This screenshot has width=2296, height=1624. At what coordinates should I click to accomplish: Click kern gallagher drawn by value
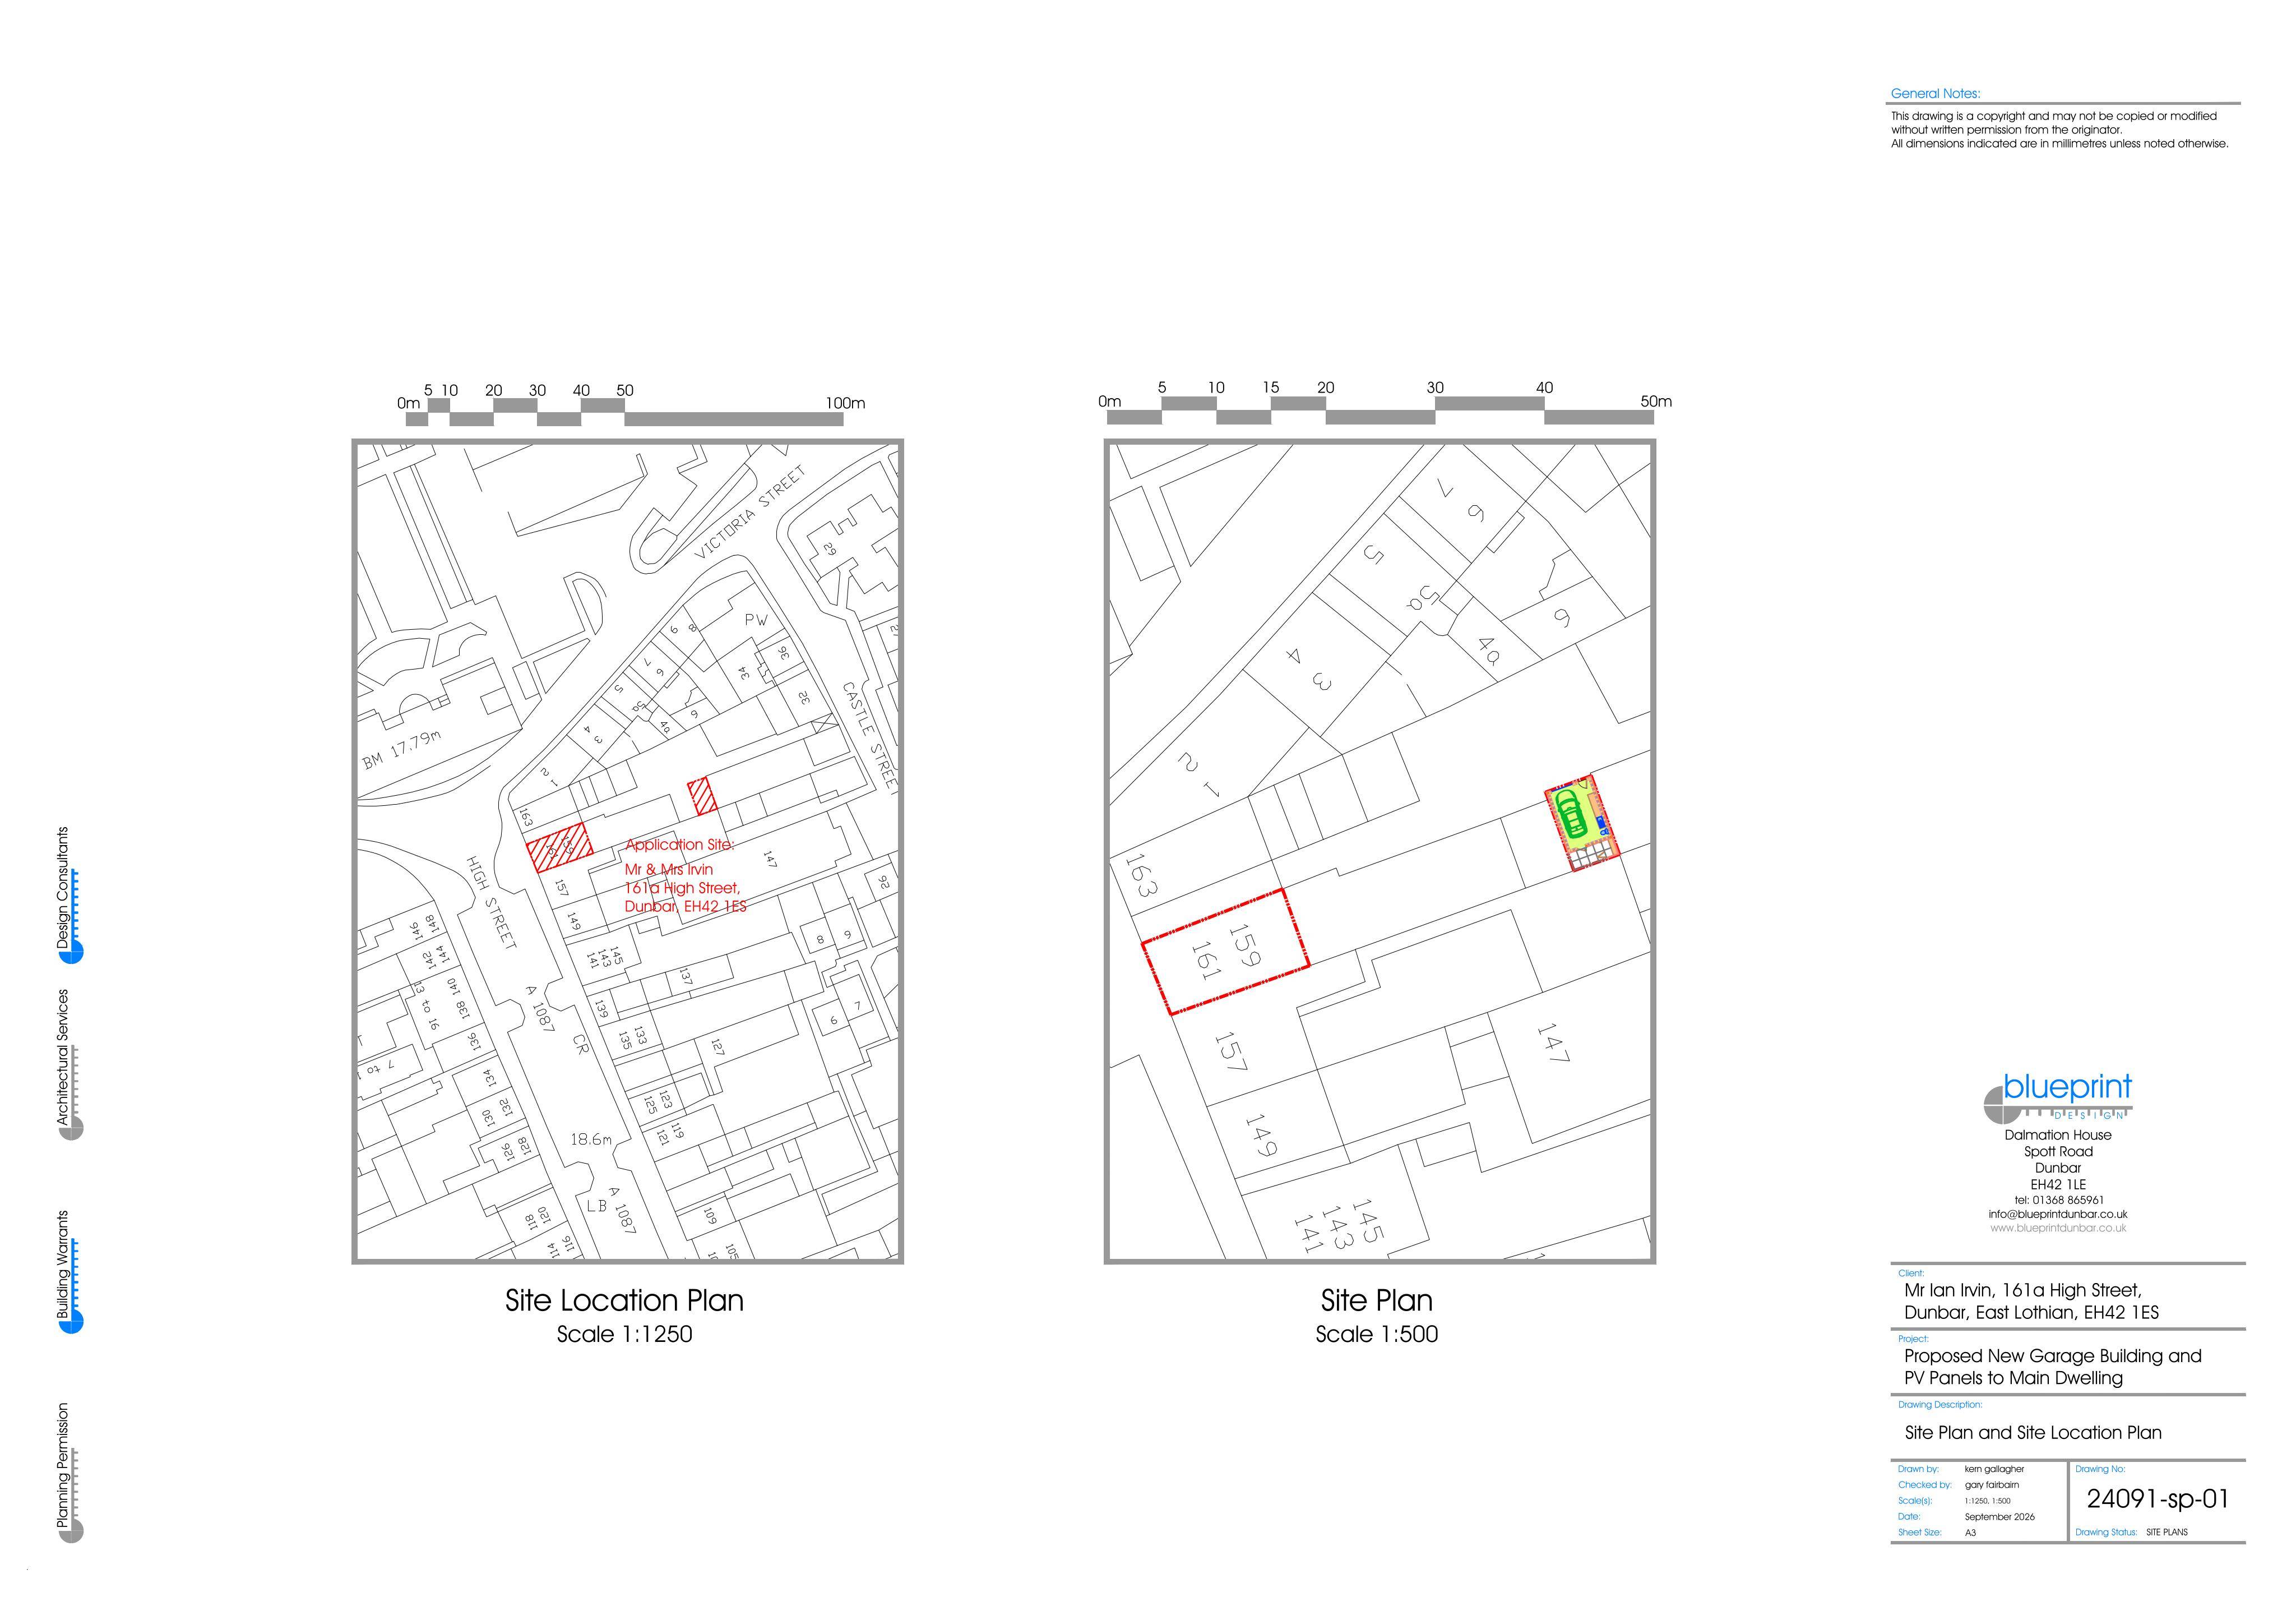click(1994, 1469)
